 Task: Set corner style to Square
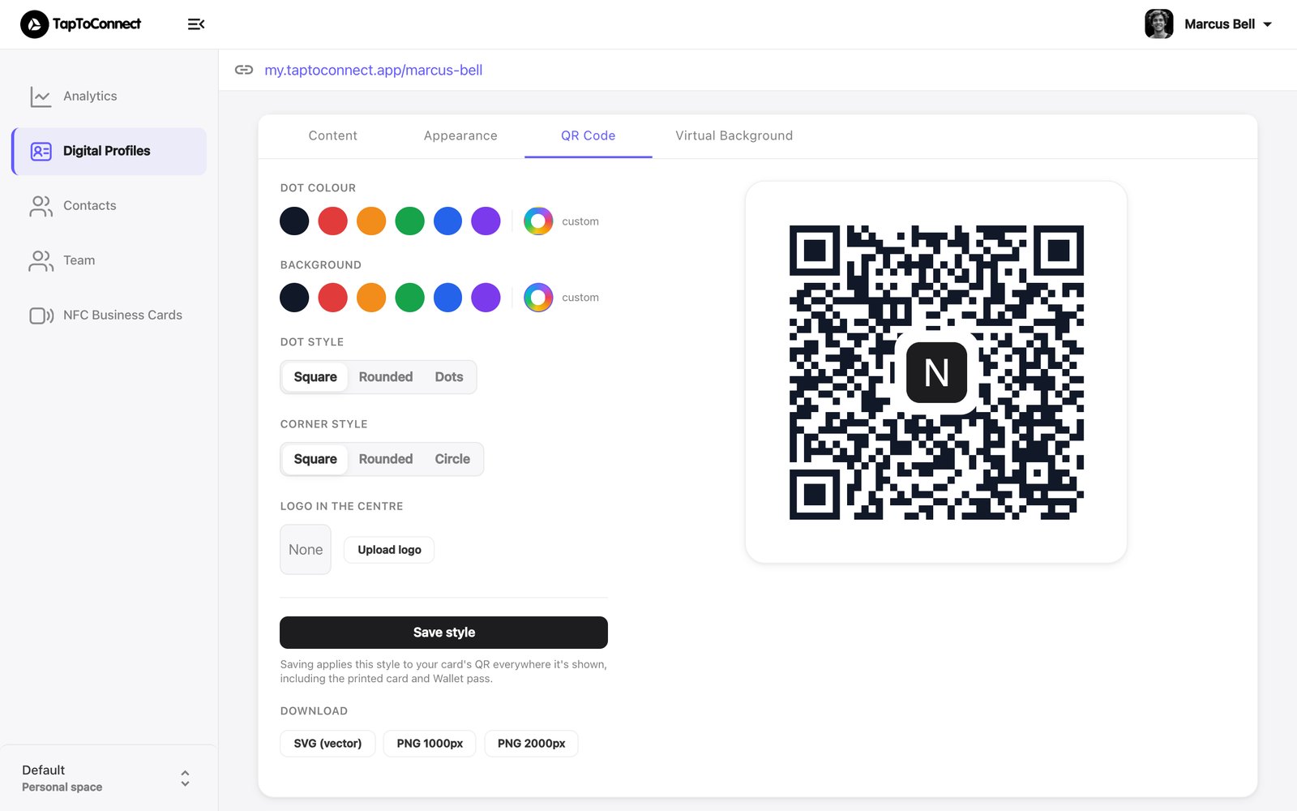pos(315,459)
